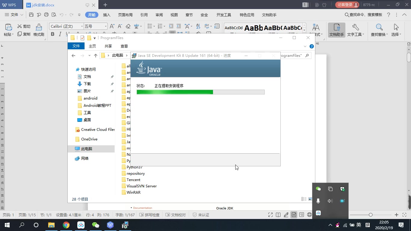
Task: Click the 访客登录 login button
Action: tap(347, 5)
